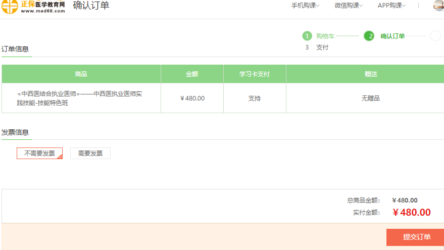Click the 购物车 step label

325,36
